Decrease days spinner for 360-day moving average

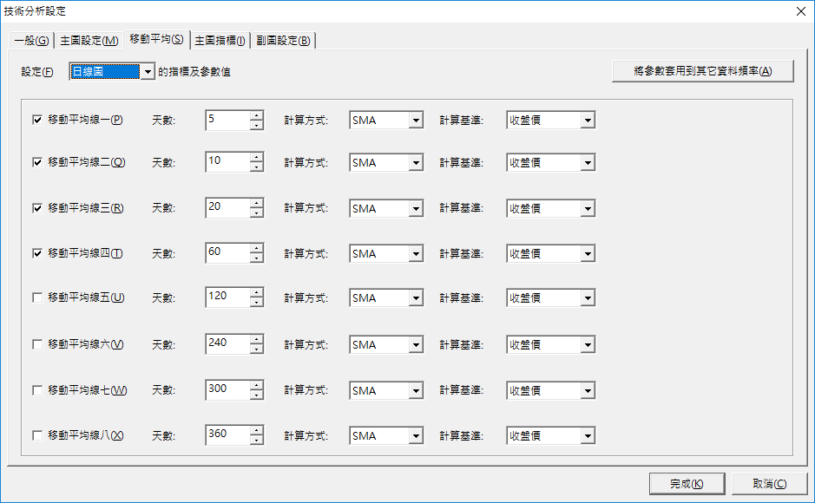(256, 441)
